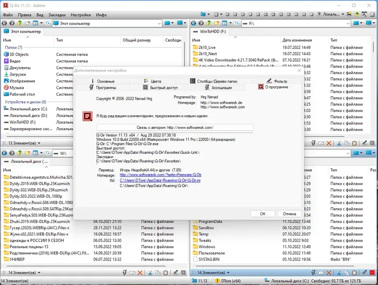Viewport: 378px width, 285px height.
Task: Refresh the F:\ pane
Action: [x=237, y=23]
